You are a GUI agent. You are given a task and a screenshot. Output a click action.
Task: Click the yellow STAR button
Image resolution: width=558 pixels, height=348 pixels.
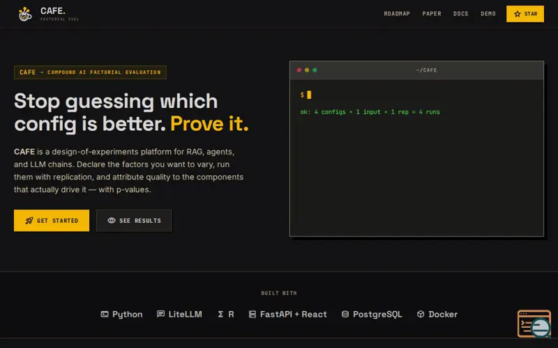coord(525,14)
